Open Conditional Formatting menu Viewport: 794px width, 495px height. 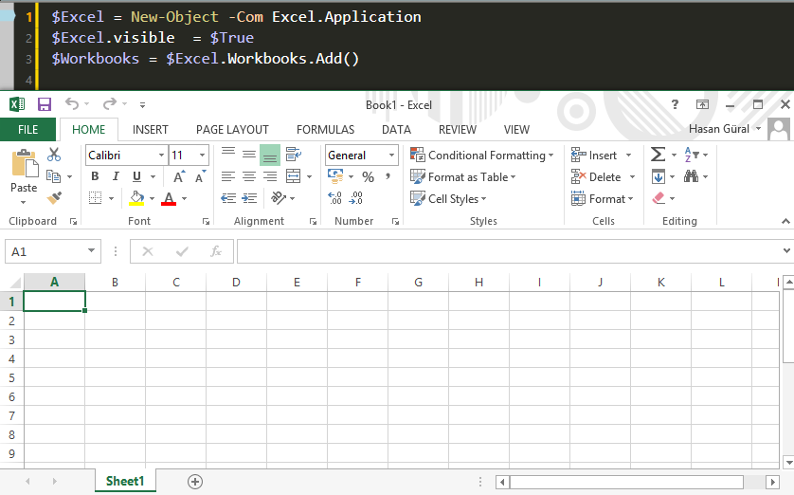pos(481,155)
